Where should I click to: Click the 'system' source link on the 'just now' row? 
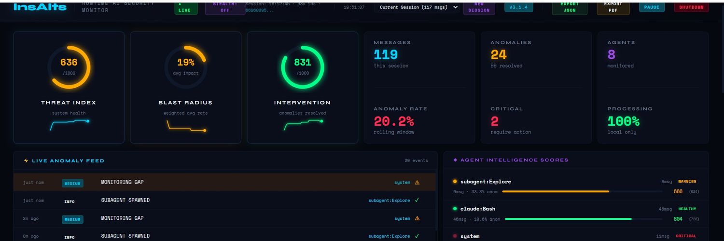[x=402, y=182]
